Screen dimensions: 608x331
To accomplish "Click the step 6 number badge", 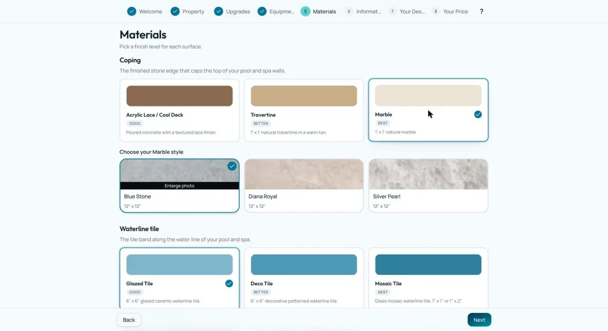I will pyautogui.click(x=349, y=11).
